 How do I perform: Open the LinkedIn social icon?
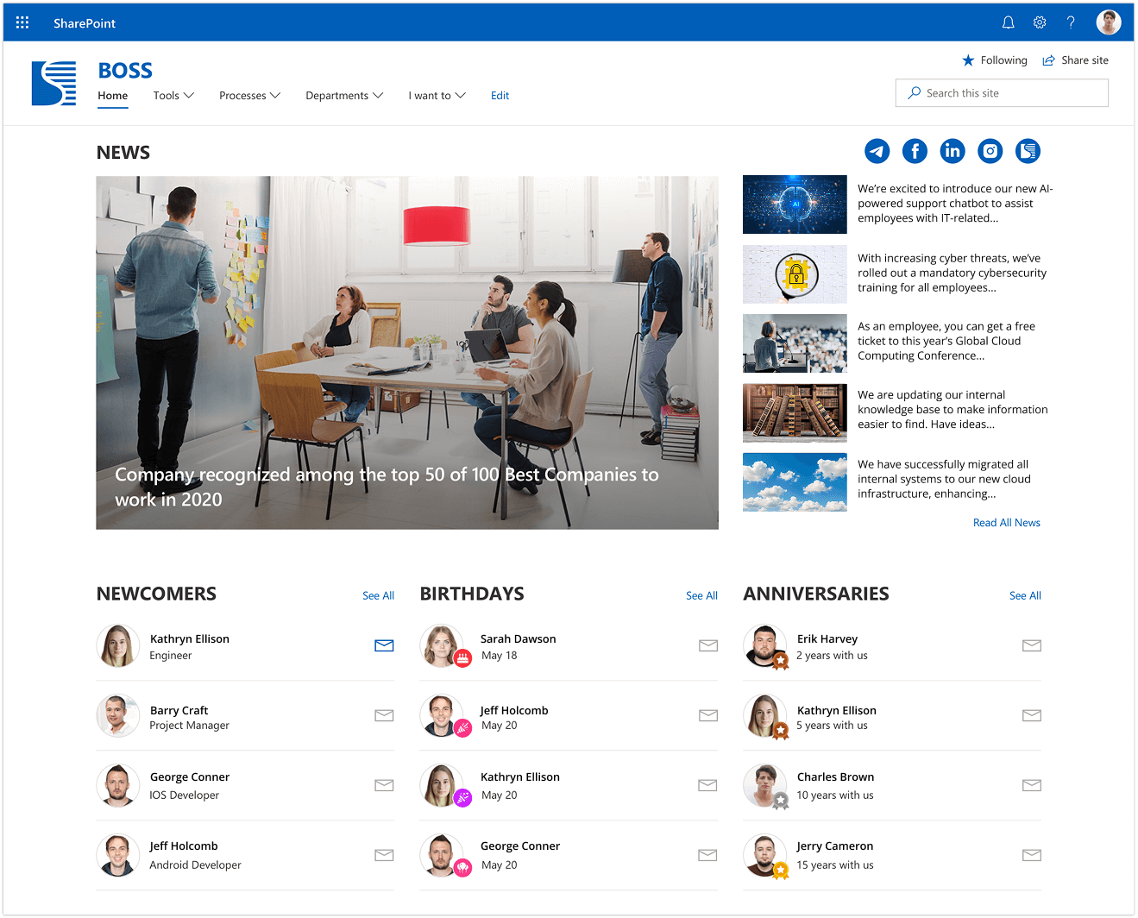point(953,151)
